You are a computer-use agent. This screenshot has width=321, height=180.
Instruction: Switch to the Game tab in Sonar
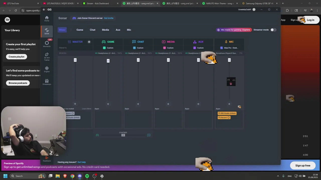(80, 30)
